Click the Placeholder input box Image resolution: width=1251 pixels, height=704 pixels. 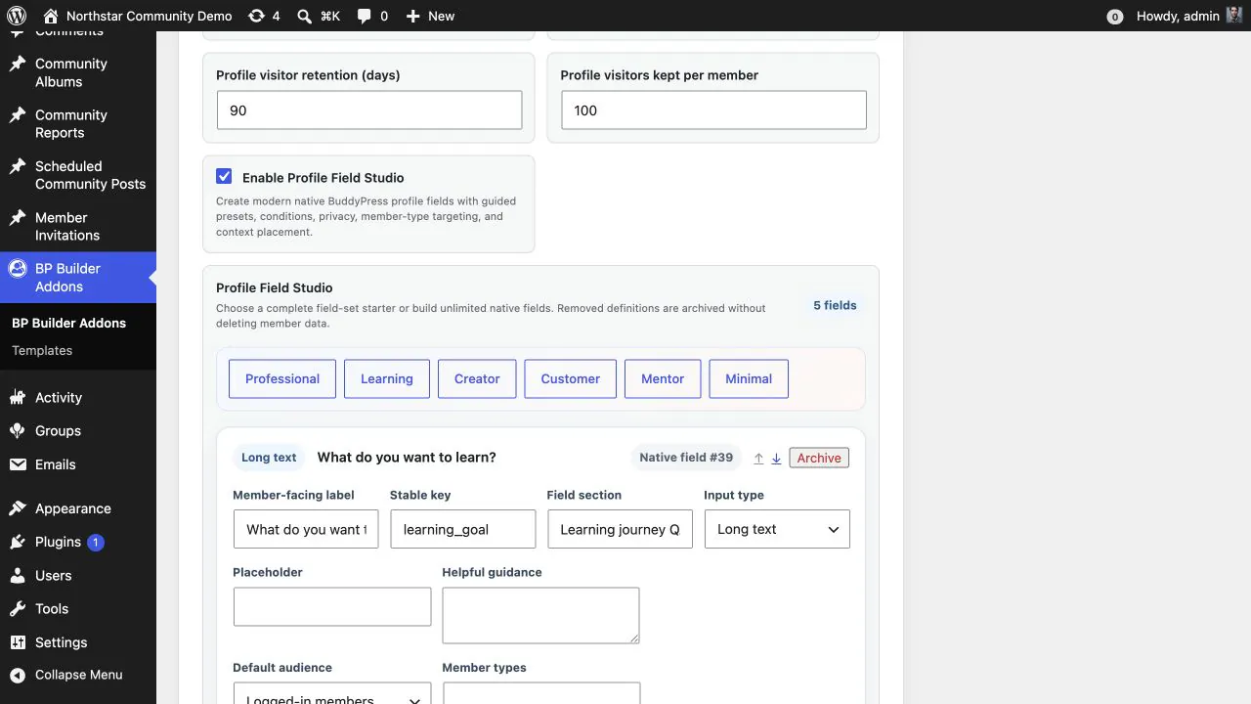pyautogui.click(x=332, y=606)
